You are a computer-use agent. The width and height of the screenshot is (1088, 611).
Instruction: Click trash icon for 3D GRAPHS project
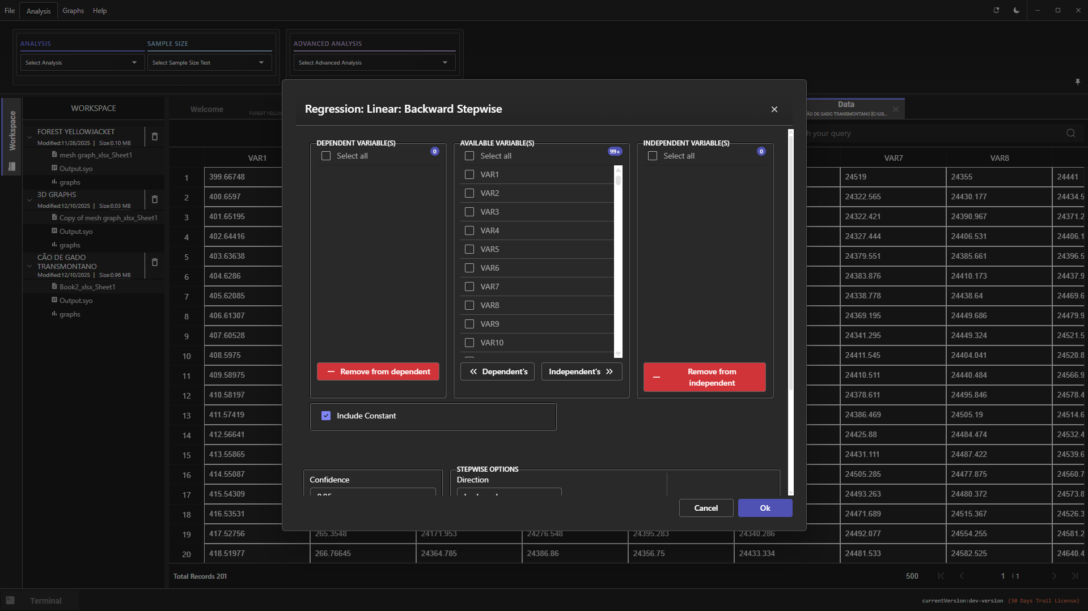154,199
